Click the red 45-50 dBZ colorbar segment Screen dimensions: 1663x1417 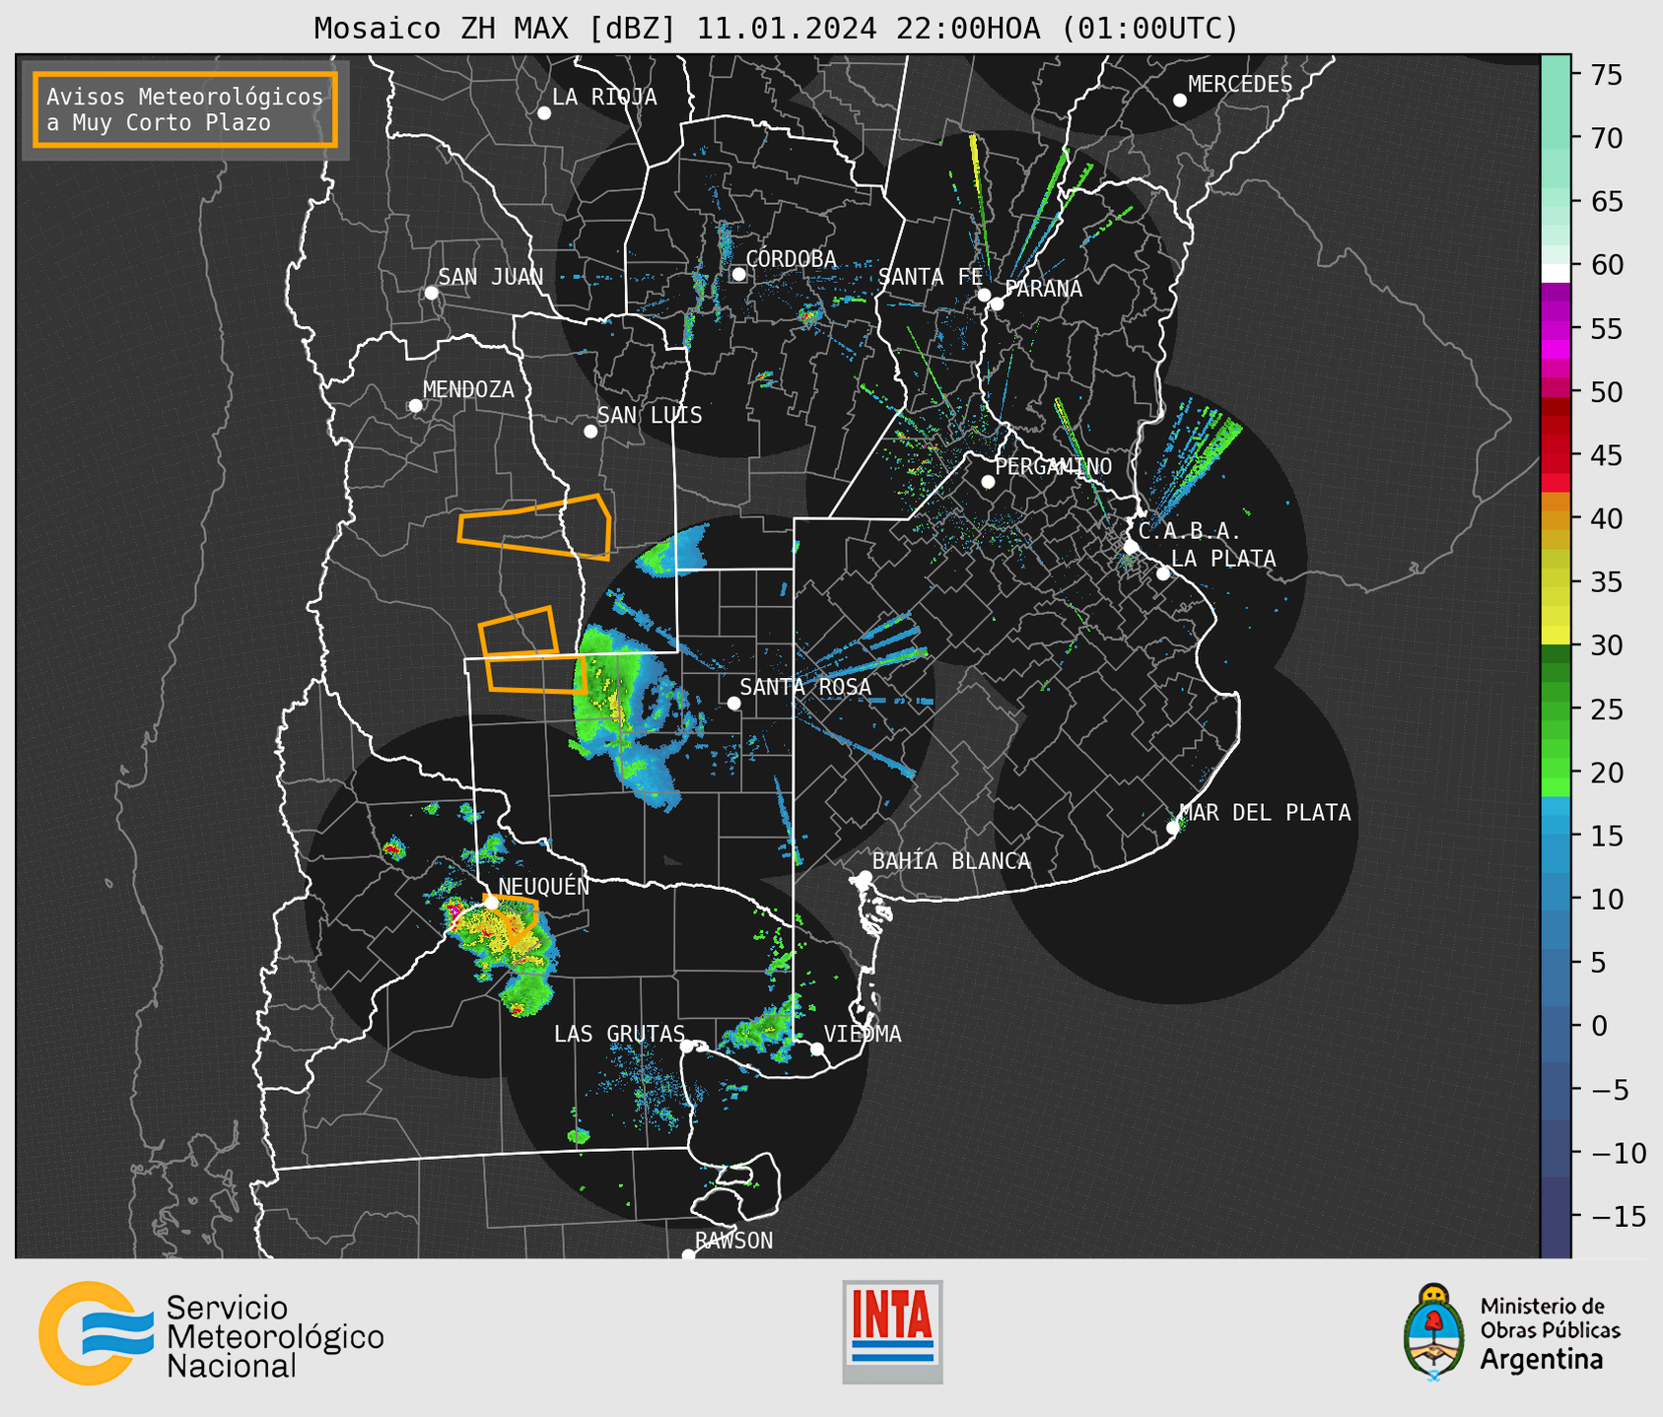coord(1556,424)
